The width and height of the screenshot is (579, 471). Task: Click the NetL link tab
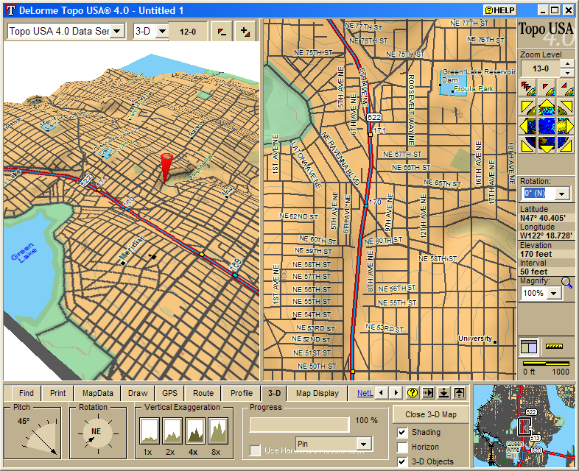(365, 393)
